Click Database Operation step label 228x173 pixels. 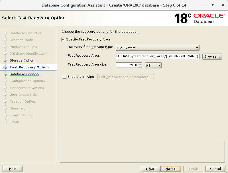pos(26,33)
